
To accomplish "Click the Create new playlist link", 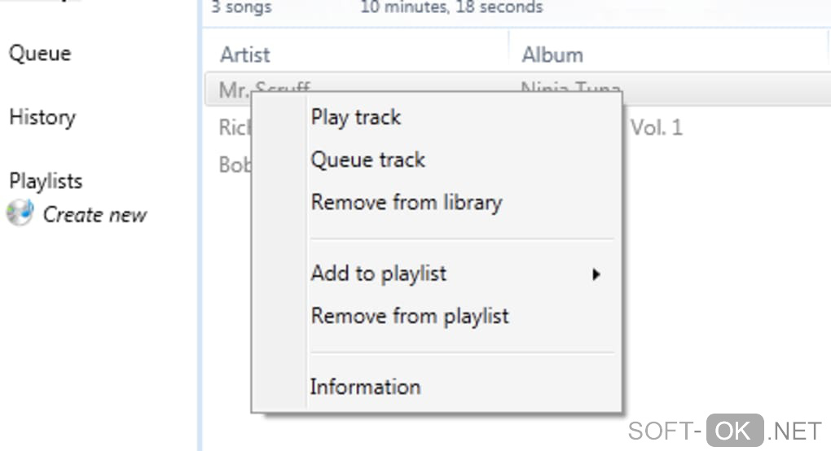I will pyautogui.click(x=95, y=215).
